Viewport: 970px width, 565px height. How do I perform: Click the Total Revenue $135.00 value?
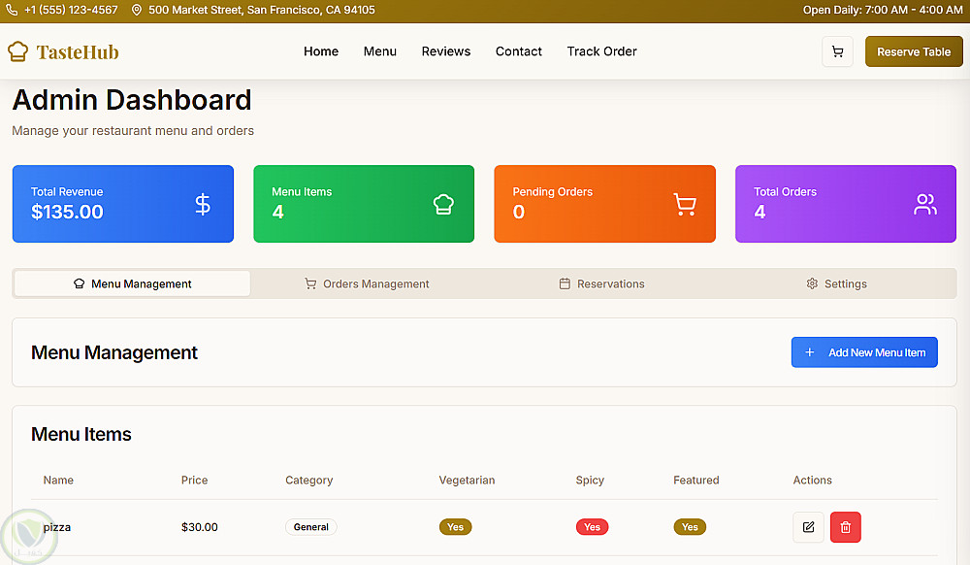pos(67,212)
